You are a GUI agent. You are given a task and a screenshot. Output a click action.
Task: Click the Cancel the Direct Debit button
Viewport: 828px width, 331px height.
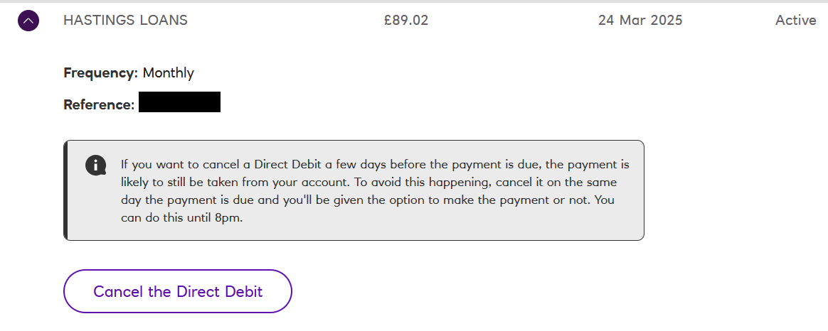(177, 291)
